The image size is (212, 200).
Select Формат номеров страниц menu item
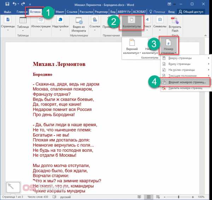pos(185,82)
